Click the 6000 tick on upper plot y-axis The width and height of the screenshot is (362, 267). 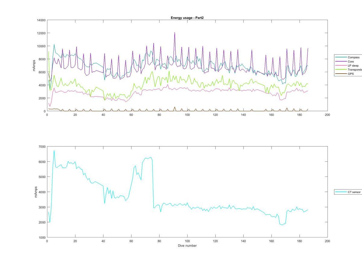point(42,72)
